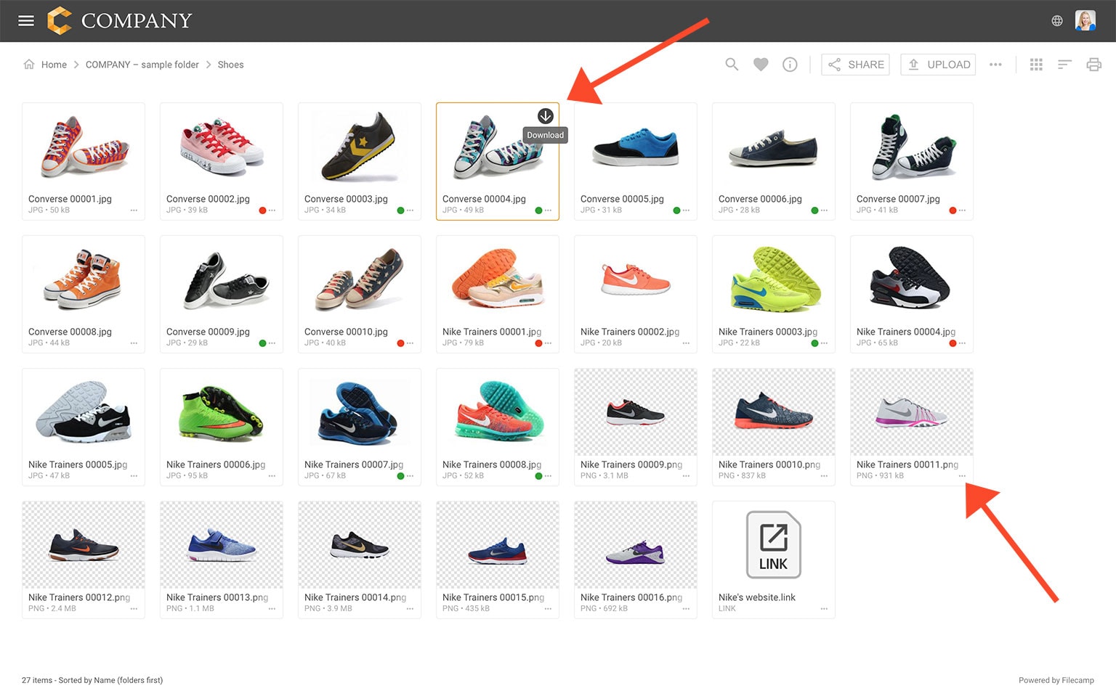1116x696 pixels.
Task: Select the Nike Trainers 00012.png file name
Action: pos(79,597)
